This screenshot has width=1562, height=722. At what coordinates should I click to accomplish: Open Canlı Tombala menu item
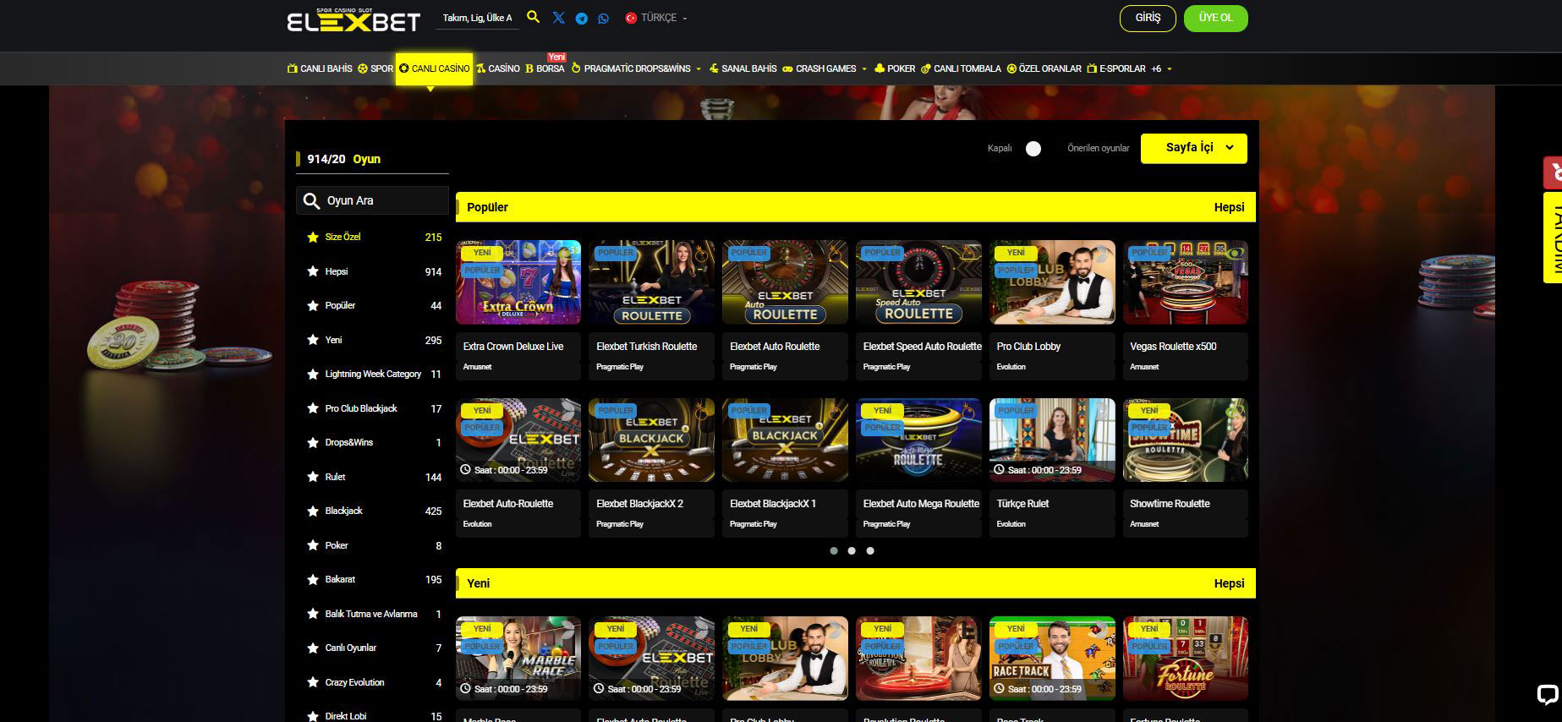coord(961,68)
